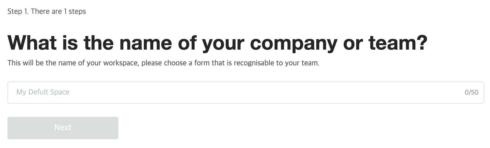
Task: Click the 'What is the name' heading
Action: point(217,43)
